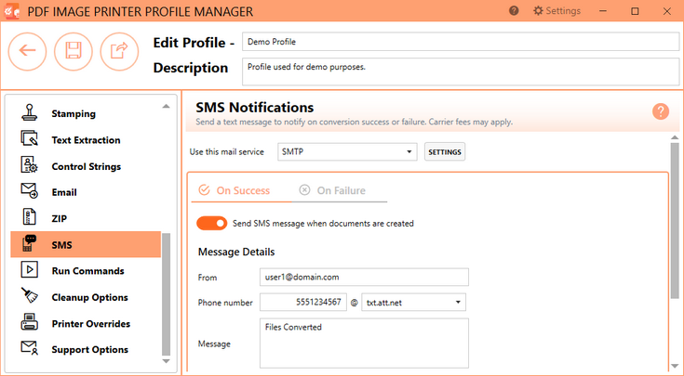The width and height of the screenshot is (684, 376).
Task: Select SMS in the sidebar
Action: [x=86, y=244]
